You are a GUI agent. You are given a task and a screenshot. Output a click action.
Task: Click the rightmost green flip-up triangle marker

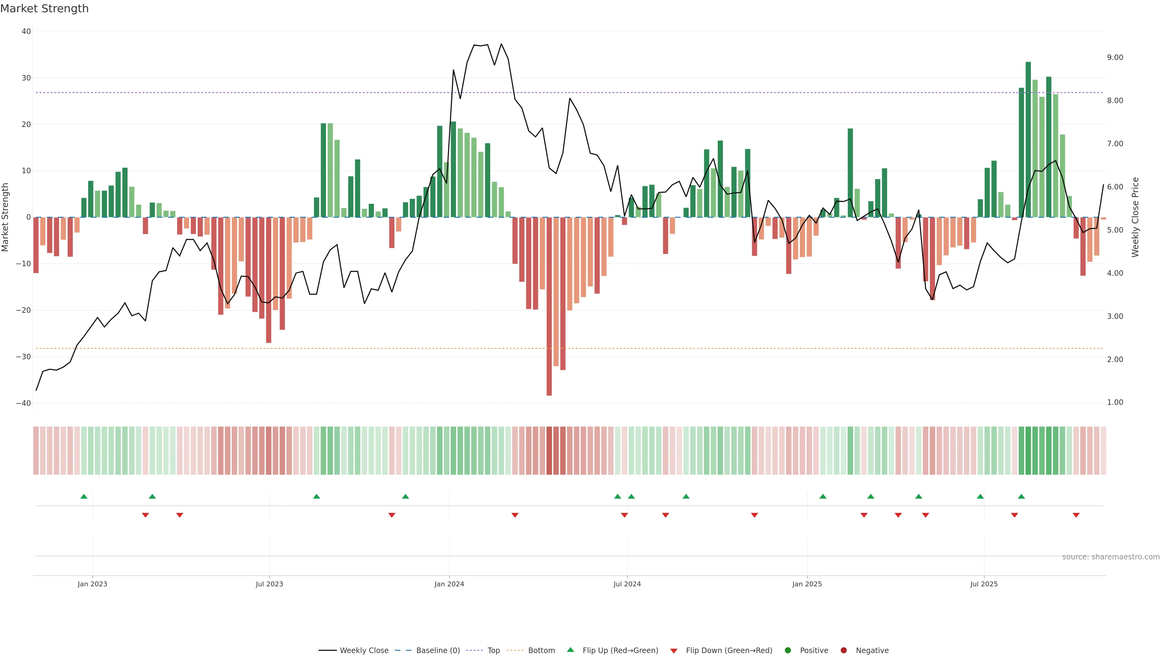(1021, 496)
